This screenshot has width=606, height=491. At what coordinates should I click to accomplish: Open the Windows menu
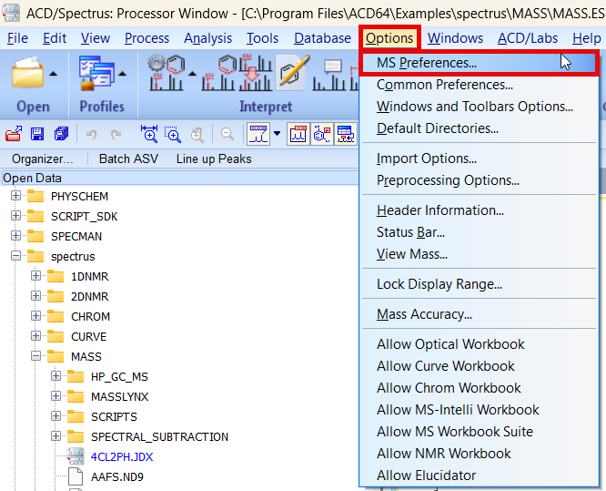455,38
